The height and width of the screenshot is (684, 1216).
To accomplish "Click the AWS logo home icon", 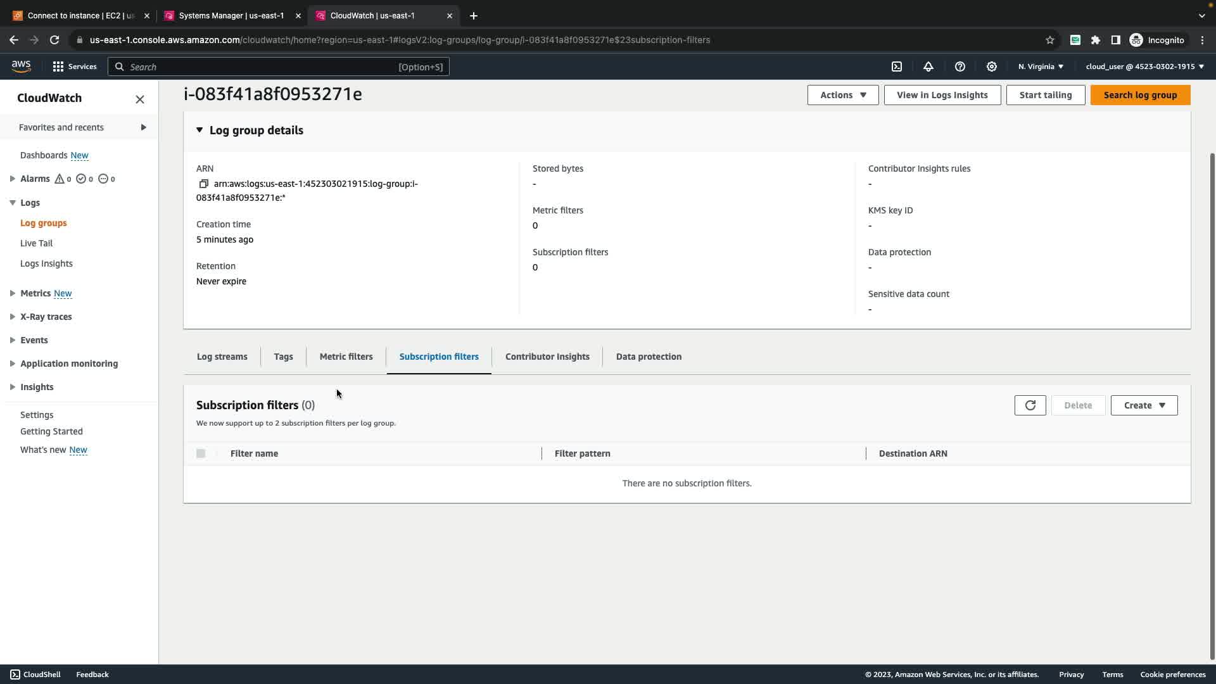I will pyautogui.click(x=21, y=66).
